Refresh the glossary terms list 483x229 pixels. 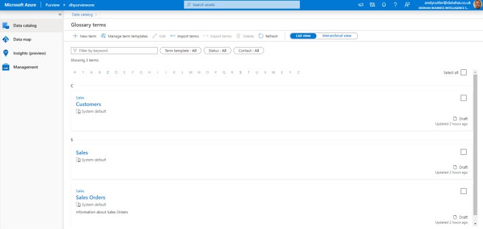tap(268, 36)
